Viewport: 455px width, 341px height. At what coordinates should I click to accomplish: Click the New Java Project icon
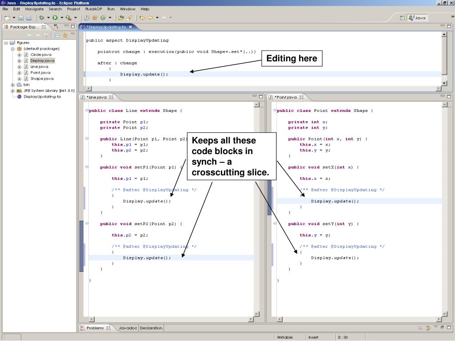point(87,18)
